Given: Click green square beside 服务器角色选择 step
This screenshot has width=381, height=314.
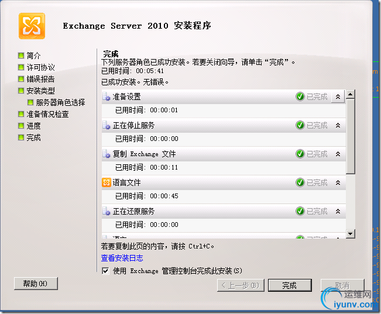Looking at the screenshot, I should click(x=30, y=102).
